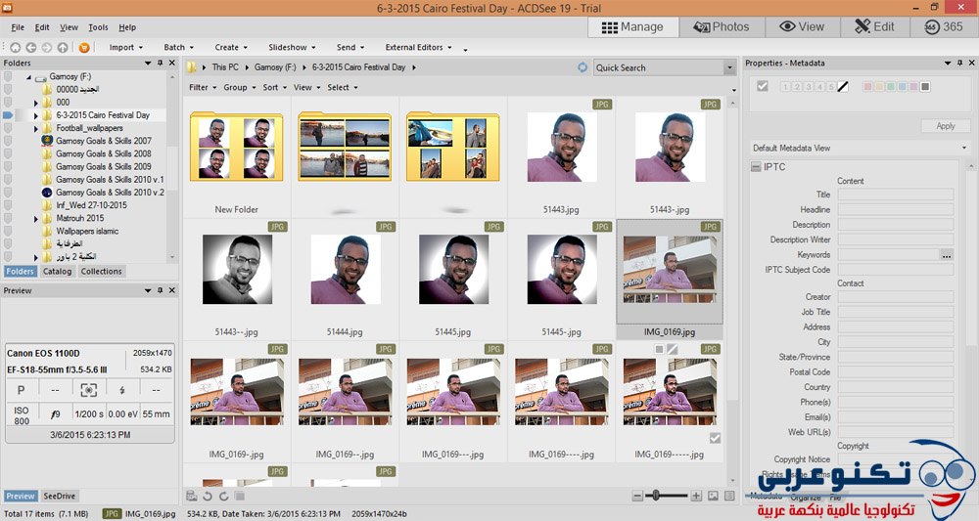The image size is (979, 521).
Task: Toggle Easy-Select indicator beside Wallpapers islamic
Action: pyautogui.click(x=8, y=232)
